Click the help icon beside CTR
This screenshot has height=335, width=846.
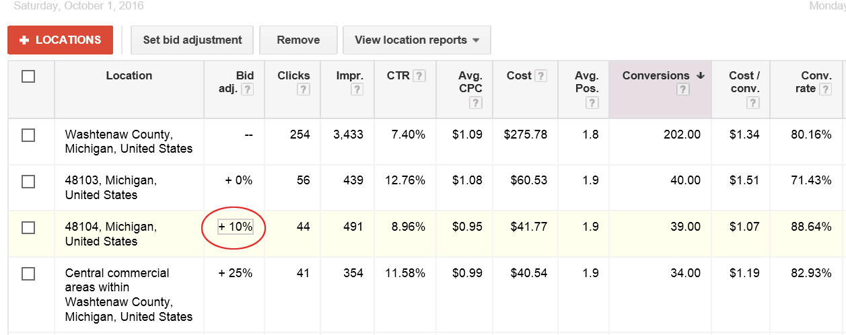point(419,76)
